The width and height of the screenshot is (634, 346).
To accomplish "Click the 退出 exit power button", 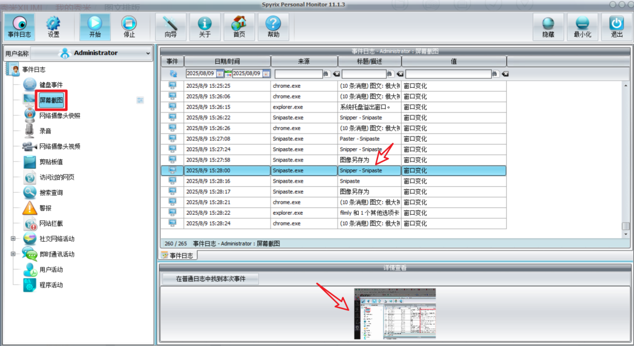I will click(x=616, y=27).
